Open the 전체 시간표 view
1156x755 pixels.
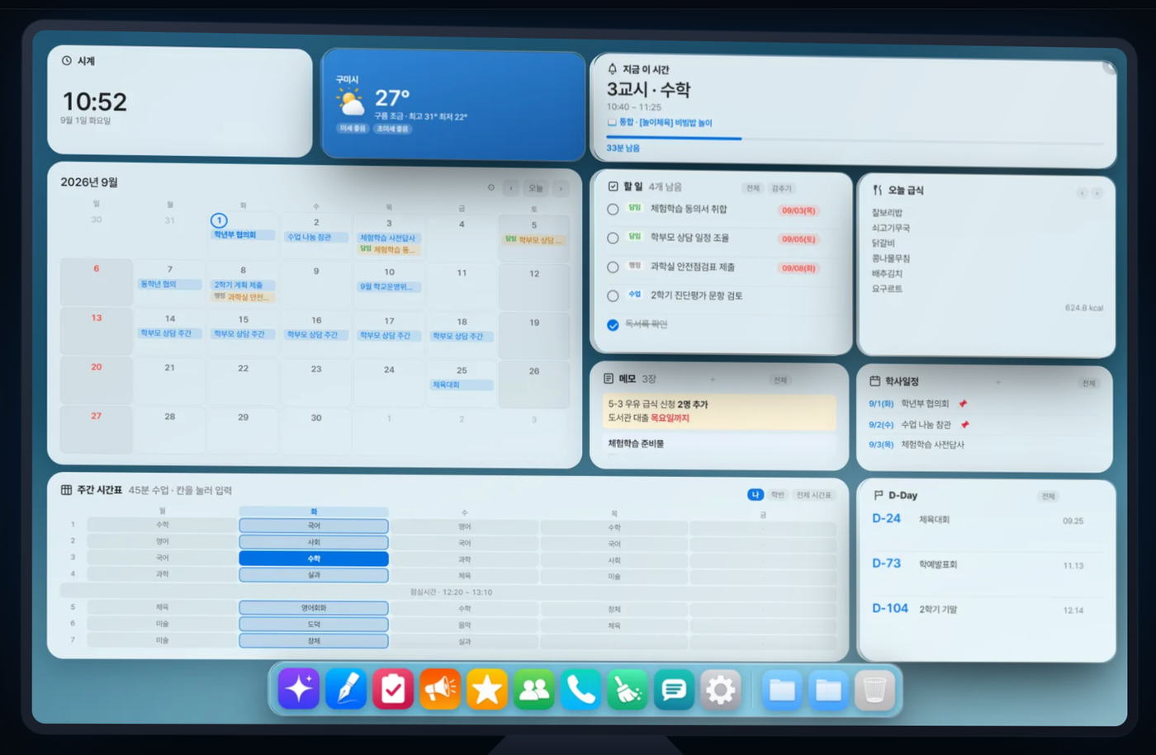click(814, 494)
